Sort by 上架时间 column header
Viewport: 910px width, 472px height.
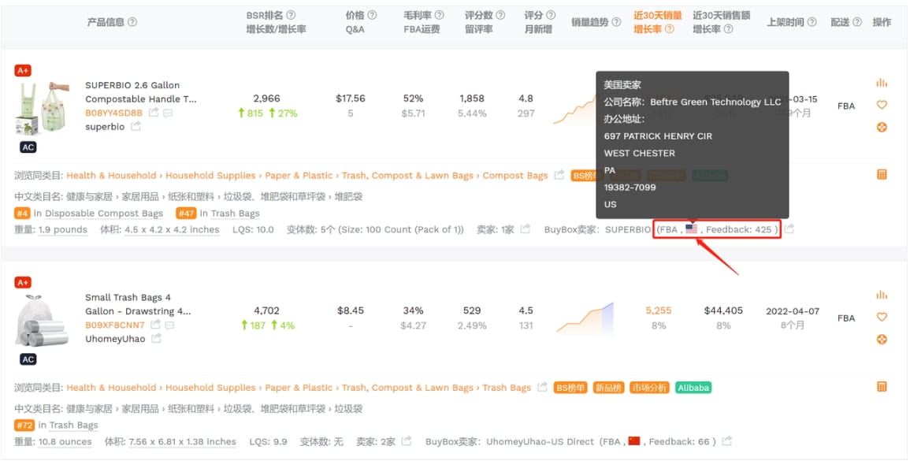(x=786, y=22)
